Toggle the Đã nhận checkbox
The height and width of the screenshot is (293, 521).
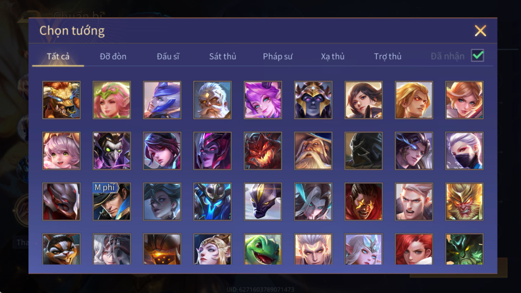pos(477,55)
